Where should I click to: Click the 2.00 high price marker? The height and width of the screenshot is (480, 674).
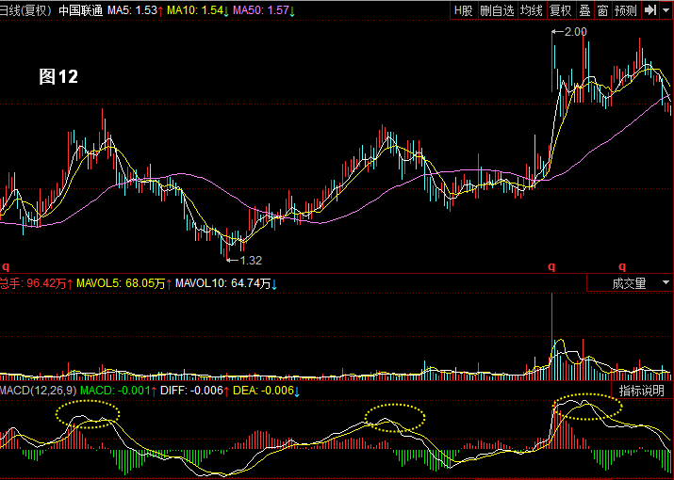(569, 32)
